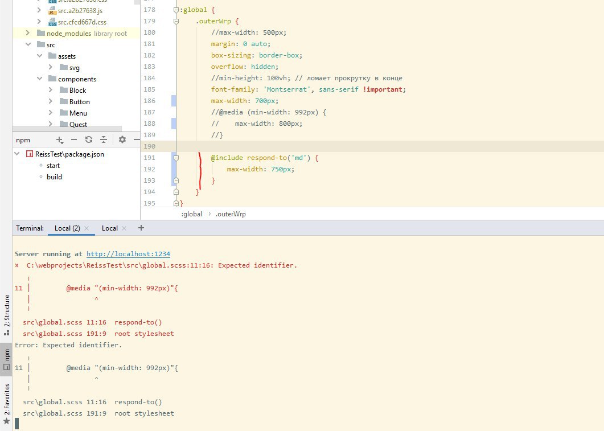This screenshot has height=431, width=604.
Task: Click the 'overflow: hidden' code line
Action: tap(245, 67)
